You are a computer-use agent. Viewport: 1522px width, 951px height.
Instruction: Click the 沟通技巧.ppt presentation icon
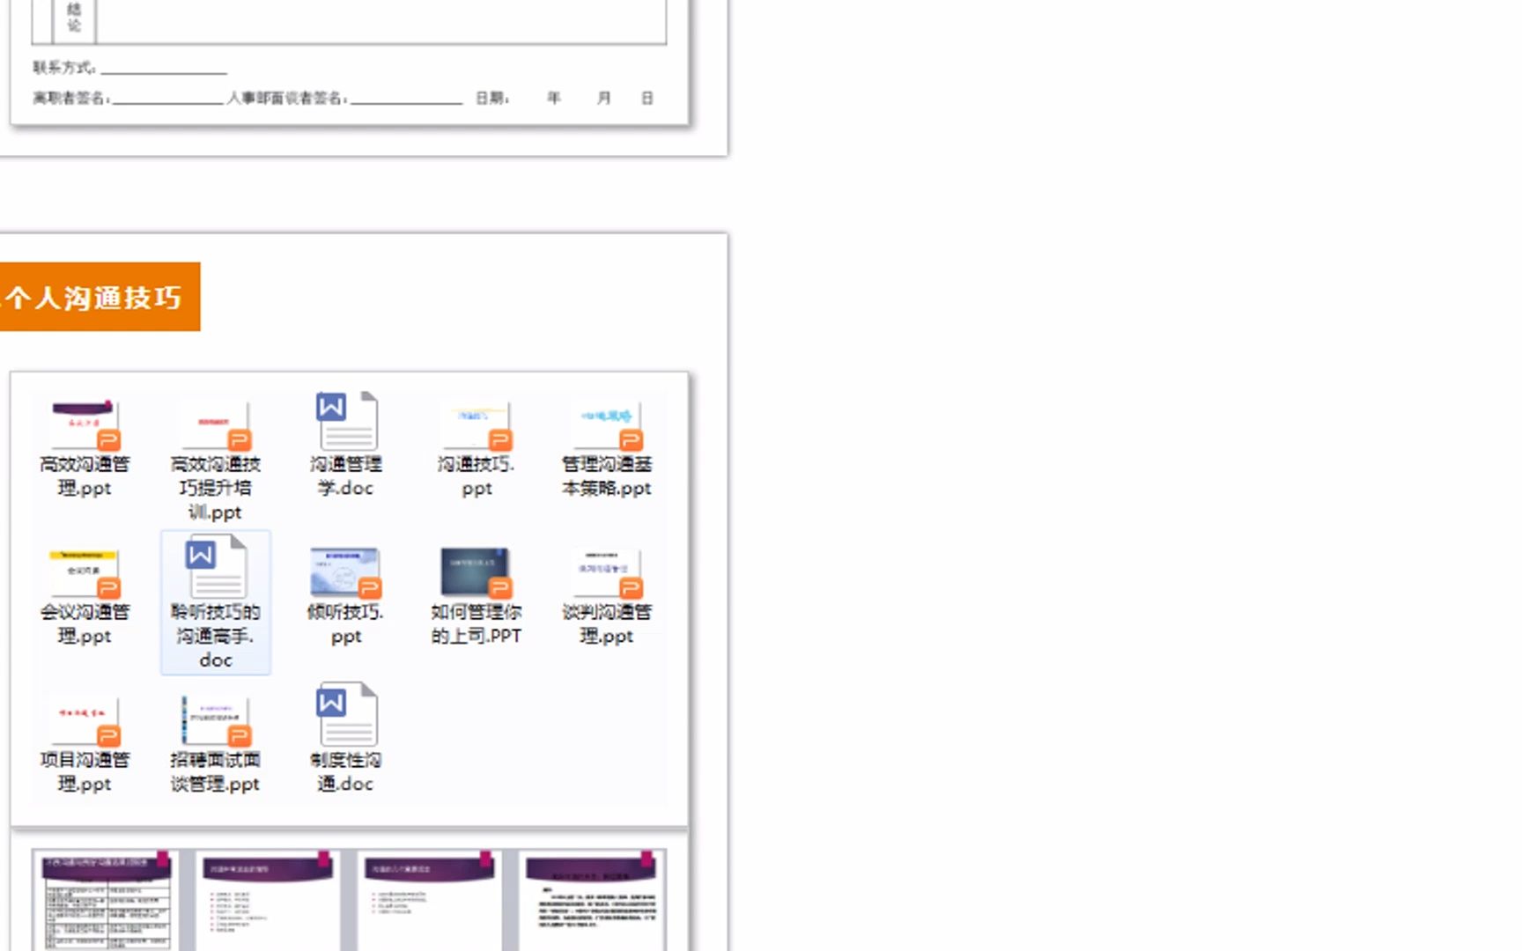pos(476,424)
